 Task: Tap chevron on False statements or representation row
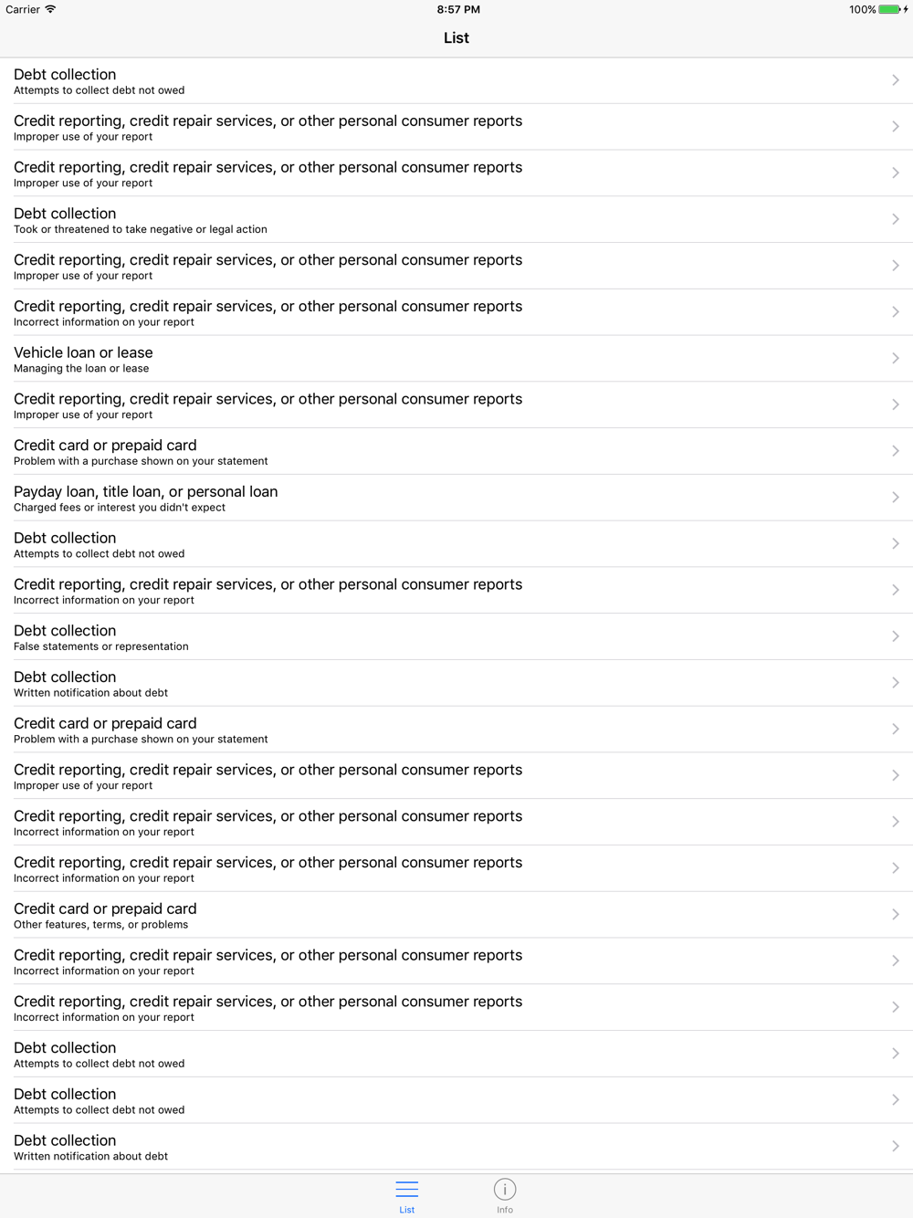click(x=896, y=636)
